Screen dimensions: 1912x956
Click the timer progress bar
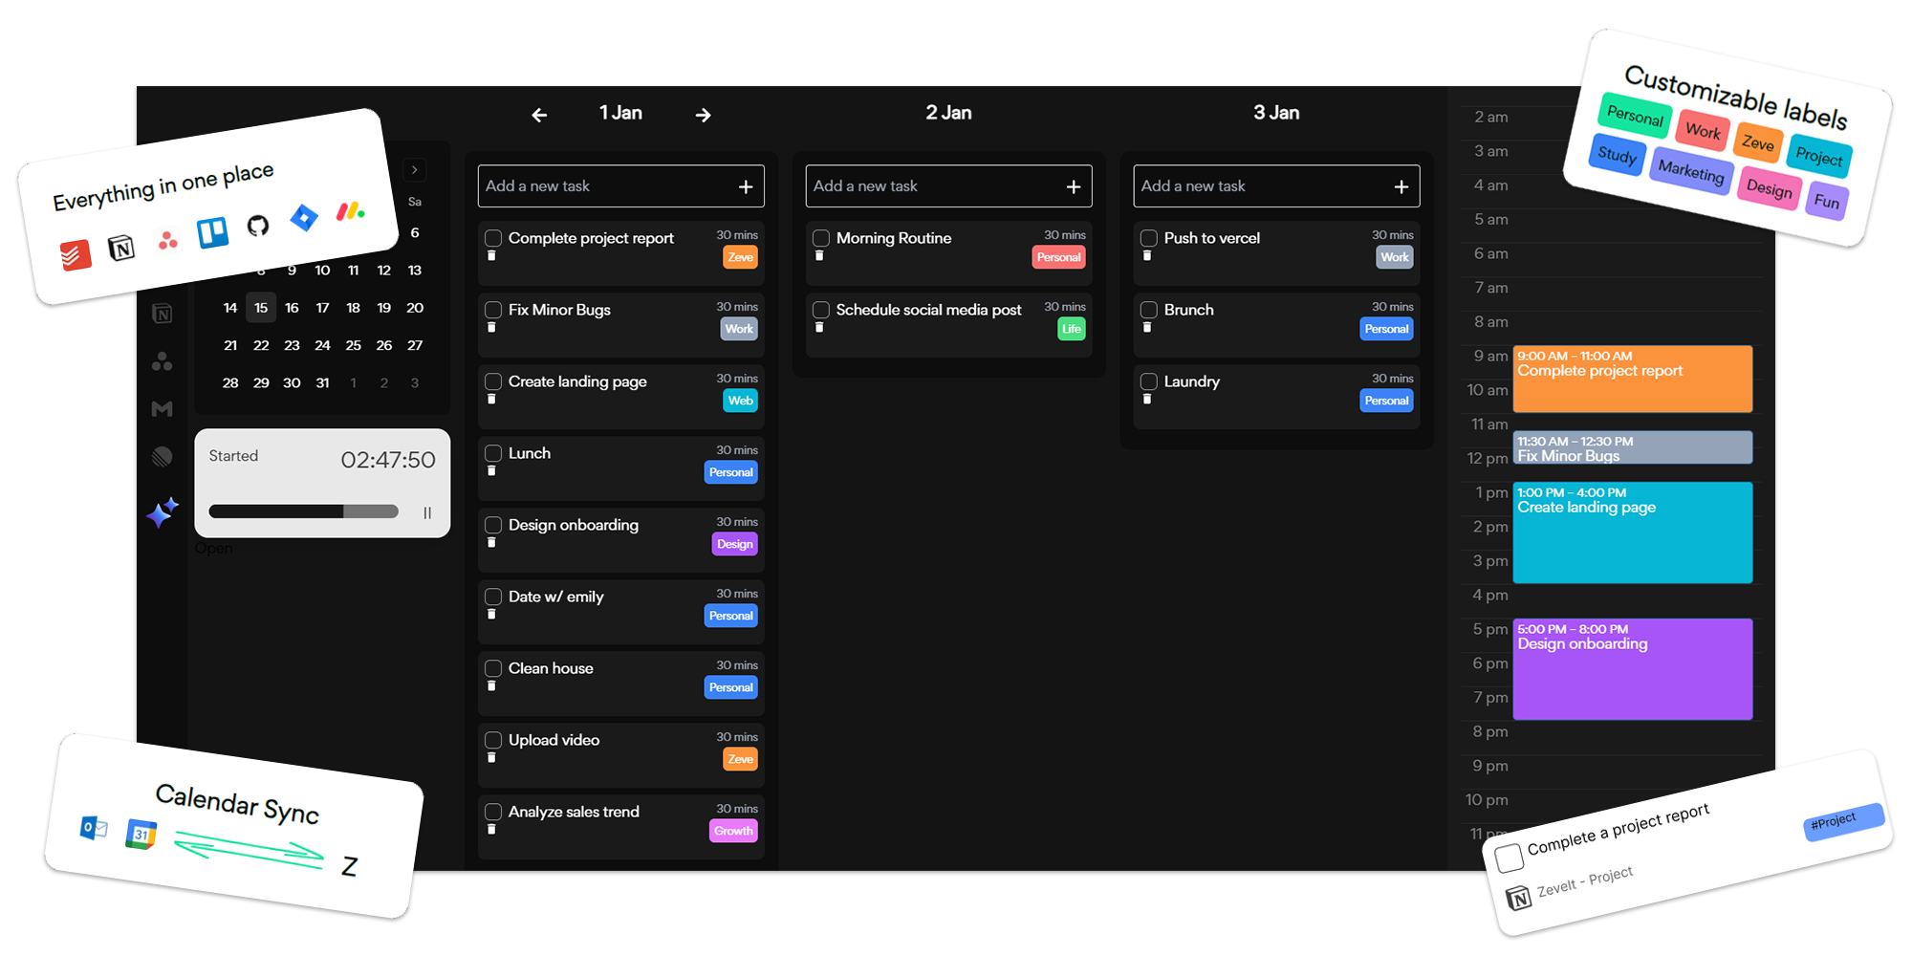303,511
